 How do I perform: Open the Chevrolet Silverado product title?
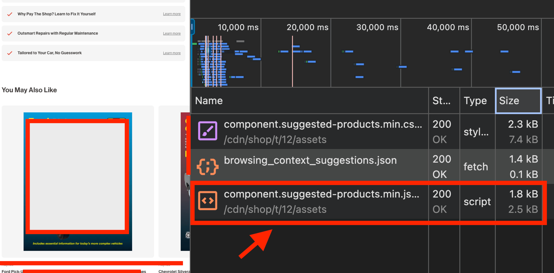174,271
